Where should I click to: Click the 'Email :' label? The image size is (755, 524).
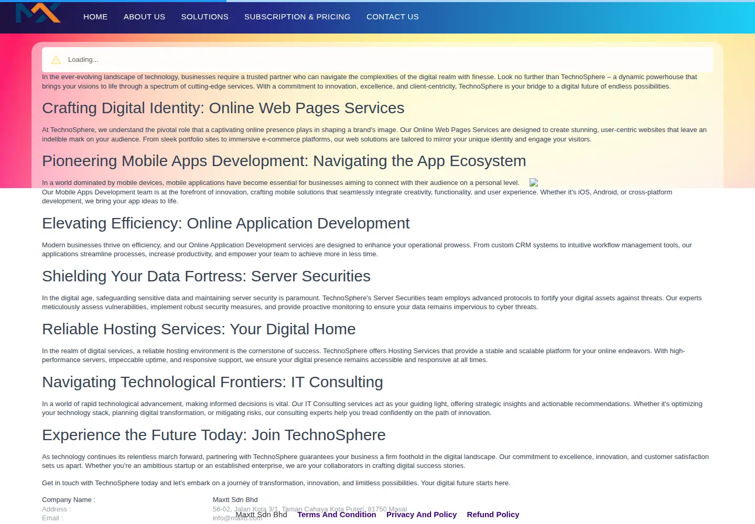point(52,518)
